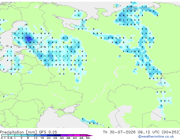The height and width of the screenshot is (139, 180).
Task: Click the 2–5 mm legend swatch
Action: [x=24, y=135]
